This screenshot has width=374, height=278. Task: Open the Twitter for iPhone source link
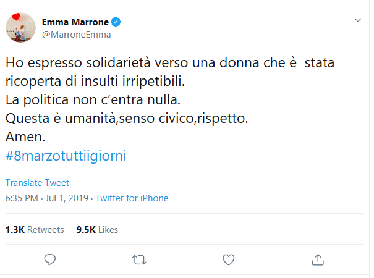(x=132, y=198)
